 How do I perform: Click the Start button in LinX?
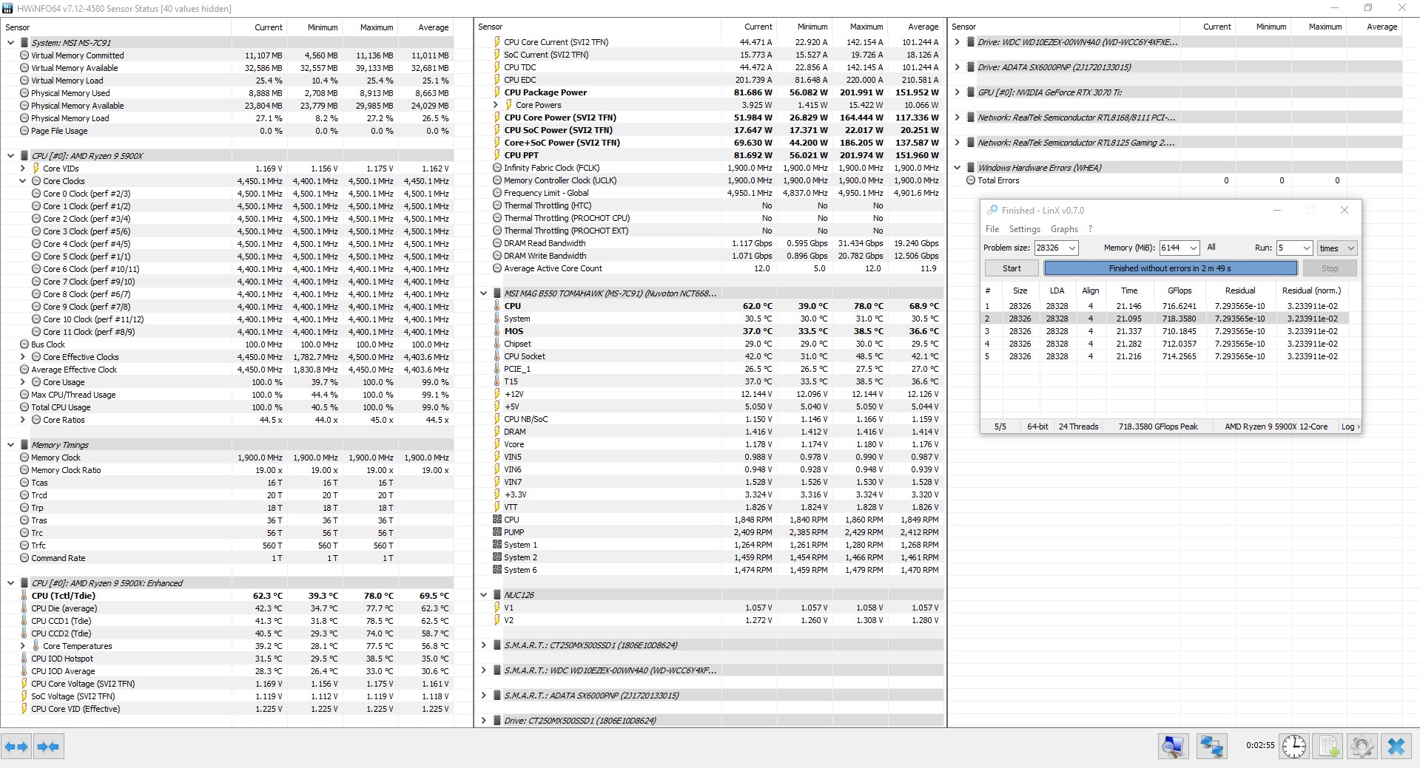[1012, 268]
